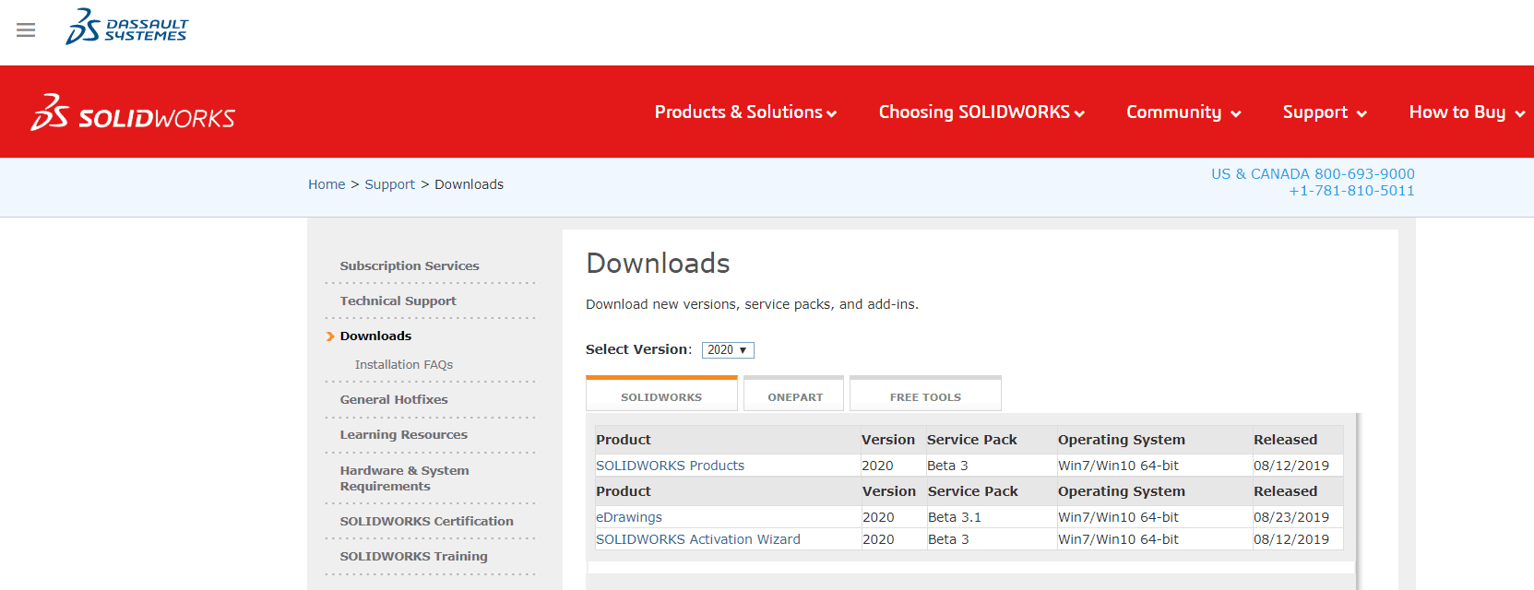The width and height of the screenshot is (1534, 590).
Task: Select Downloads in the sidebar
Action: pyautogui.click(x=375, y=336)
